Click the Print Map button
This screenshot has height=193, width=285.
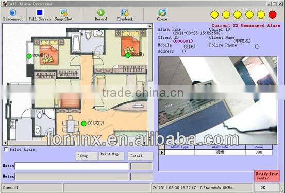[x=111, y=156]
